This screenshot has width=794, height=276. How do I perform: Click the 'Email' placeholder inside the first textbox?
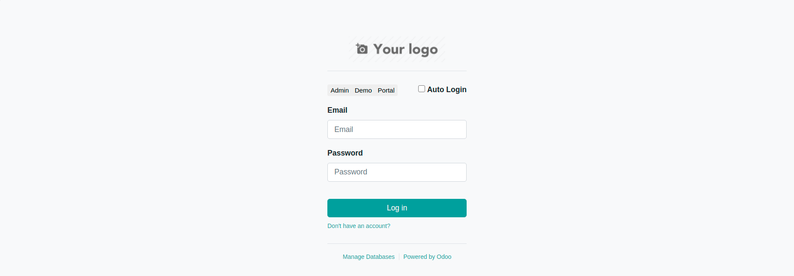point(344,129)
